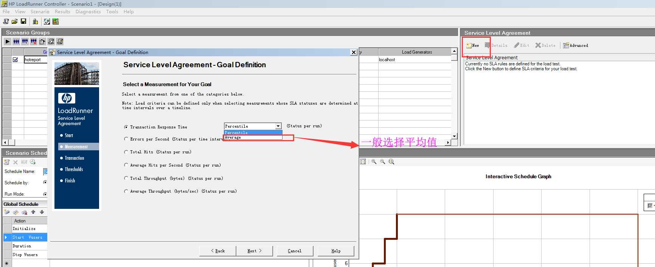Open the Percentile combo box arrow
655x267 pixels.
278,126
